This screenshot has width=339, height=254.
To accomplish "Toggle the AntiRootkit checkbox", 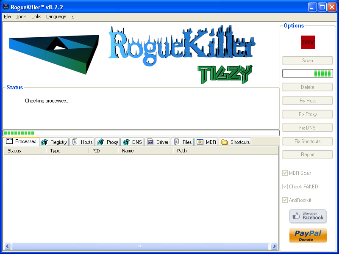I will 285,200.
